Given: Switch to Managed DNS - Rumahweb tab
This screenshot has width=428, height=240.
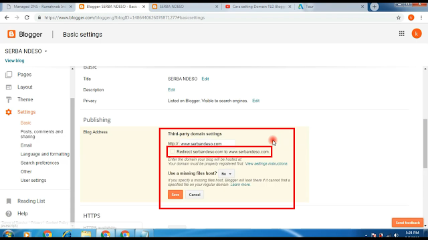Looking at the screenshot, I should point(40,7).
